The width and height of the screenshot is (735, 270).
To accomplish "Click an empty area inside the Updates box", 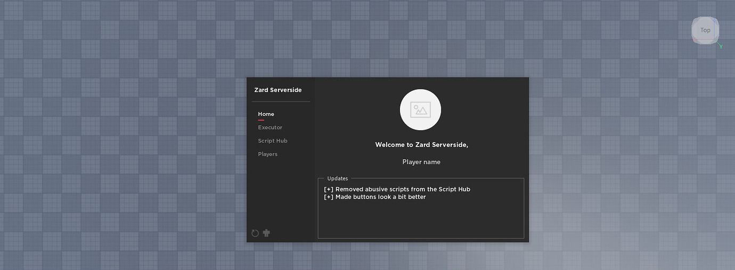I will coord(421,221).
